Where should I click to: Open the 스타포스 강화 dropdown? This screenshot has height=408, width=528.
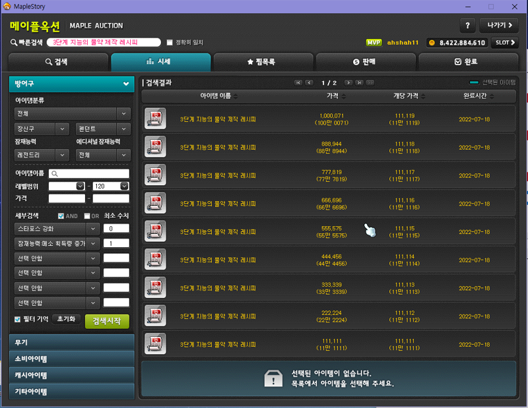(57, 229)
